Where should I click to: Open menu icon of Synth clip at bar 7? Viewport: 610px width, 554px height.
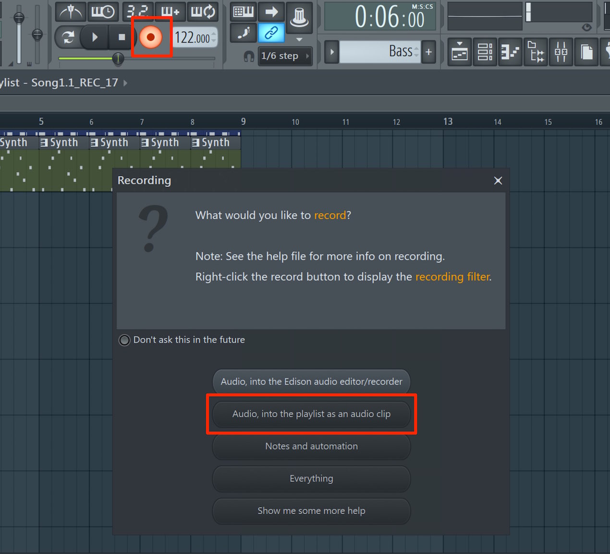click(145, 142)
